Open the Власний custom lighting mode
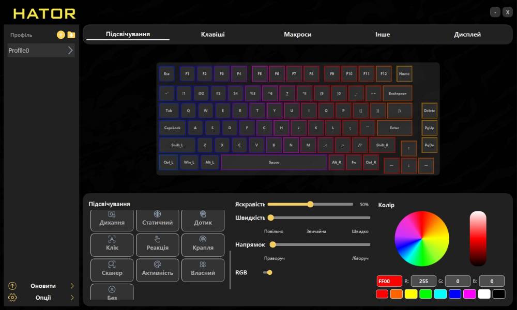The image size is (517, 310). coord(203,270)
